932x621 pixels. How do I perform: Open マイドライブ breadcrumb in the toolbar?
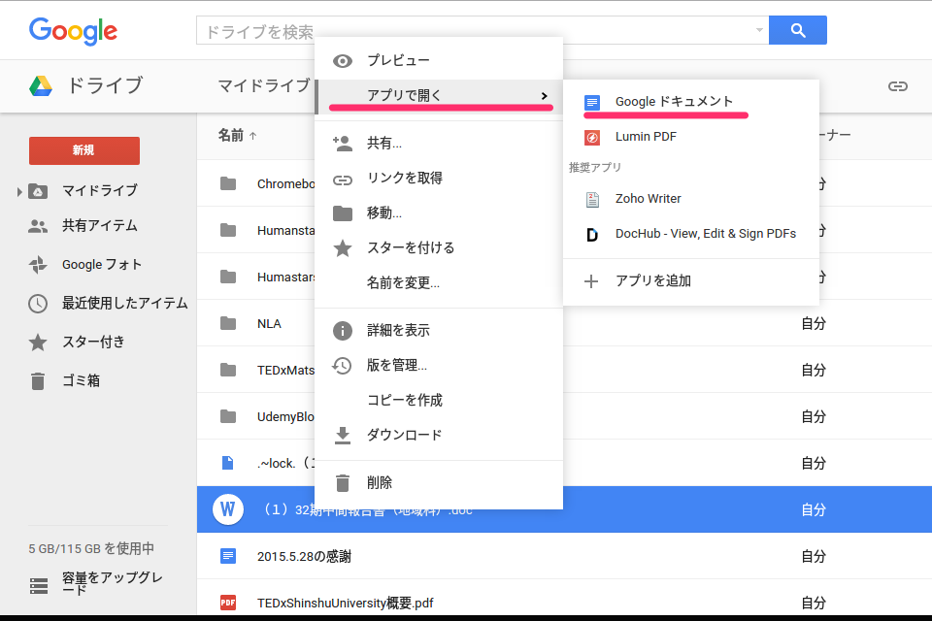click(x=264, y=86)
